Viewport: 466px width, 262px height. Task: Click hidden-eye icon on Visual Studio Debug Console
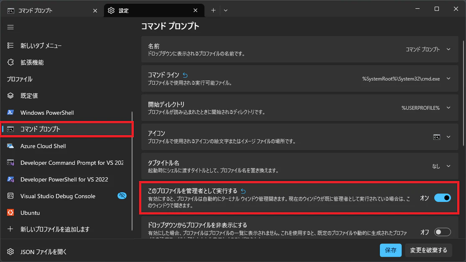pyautogui.click(x=122, y=196)
